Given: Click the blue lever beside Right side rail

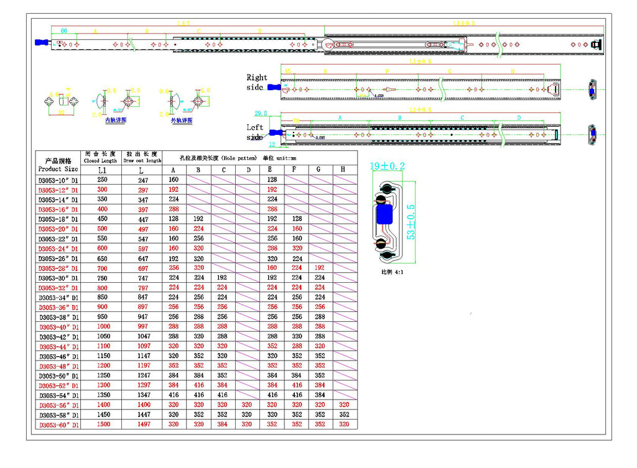Looking at the screenshot, I should click(274, 88).
